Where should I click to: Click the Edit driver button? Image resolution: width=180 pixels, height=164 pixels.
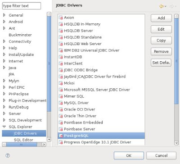tap(161, 29)
